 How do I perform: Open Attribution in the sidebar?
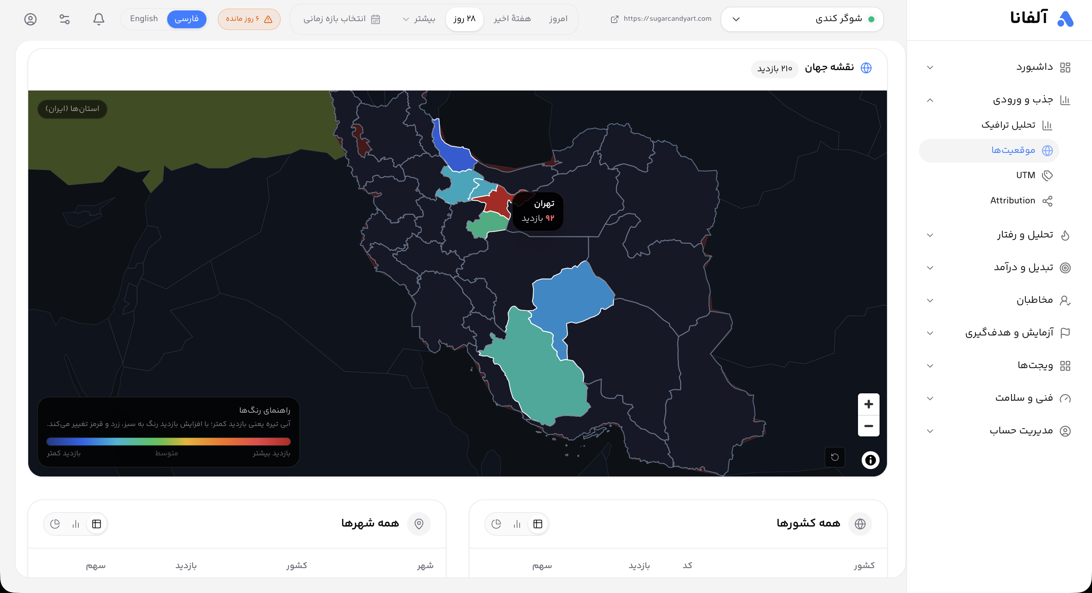click(x=989, y=201)
